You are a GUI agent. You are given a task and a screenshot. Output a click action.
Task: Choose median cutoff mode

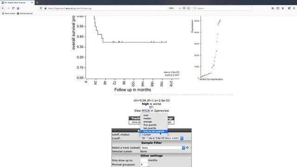(154, 118)
